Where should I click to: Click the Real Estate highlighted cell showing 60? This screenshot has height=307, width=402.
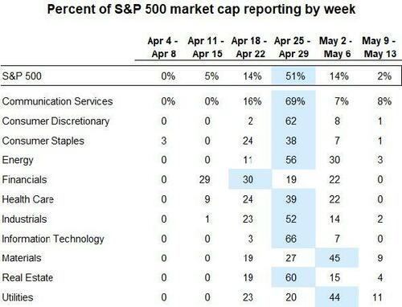(x=293, y=277)
